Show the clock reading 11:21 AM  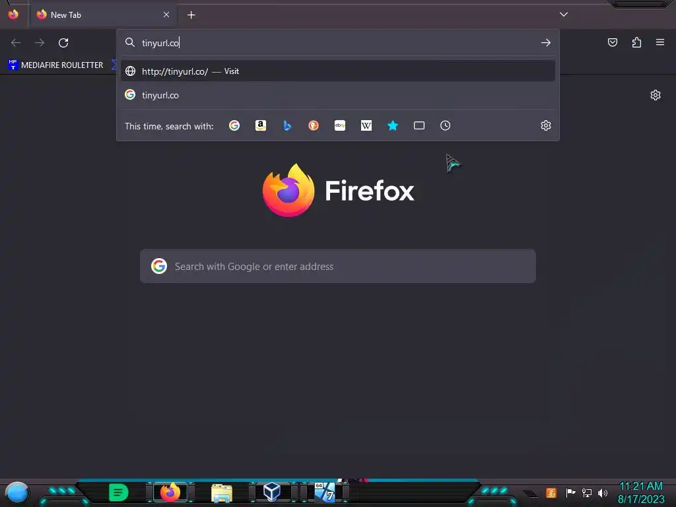[x=641, y=487]
